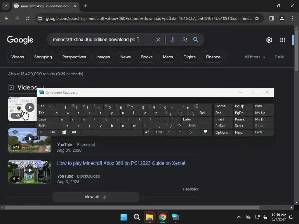Open notifications bell in system tray
The height and width of the screenshot is (224, 299).
291,217
